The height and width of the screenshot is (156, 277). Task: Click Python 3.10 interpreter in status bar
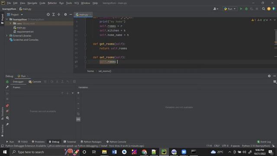tap(256, 146)
